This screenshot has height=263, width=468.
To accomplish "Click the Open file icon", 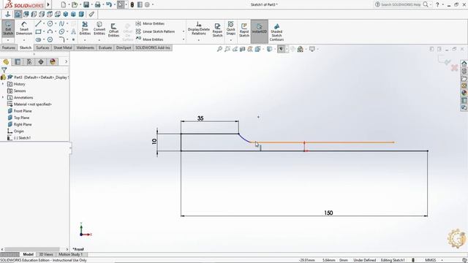I will (x=75, y=4).
